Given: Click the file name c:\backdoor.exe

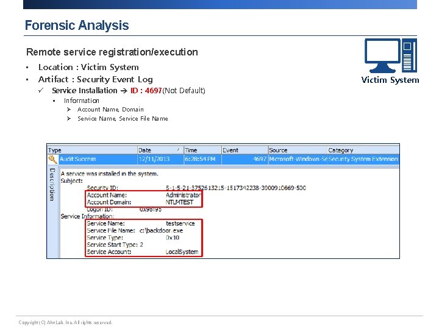Looking at the screenshot, I should click(x=161, y=230).
